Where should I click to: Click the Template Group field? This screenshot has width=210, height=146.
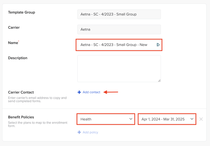point(119,14)
